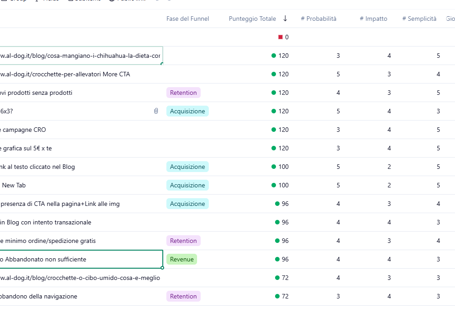Open the crocchette-o-cibo-umido blog link
The image size is (455, 312).
pos(80,278)
